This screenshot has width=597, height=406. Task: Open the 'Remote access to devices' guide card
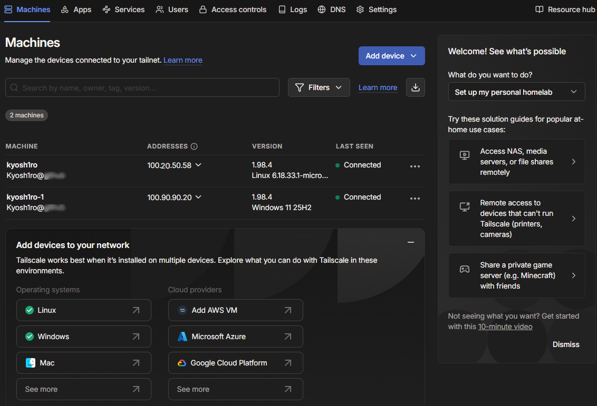tap(517, 219)
